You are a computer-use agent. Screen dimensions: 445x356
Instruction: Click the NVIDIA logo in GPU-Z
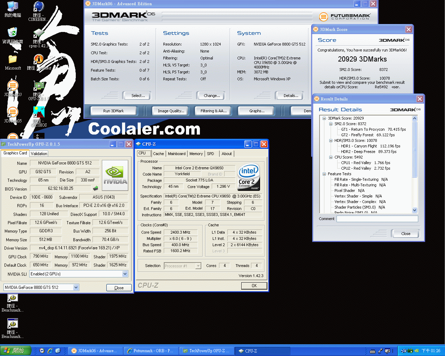coord(115,175)
